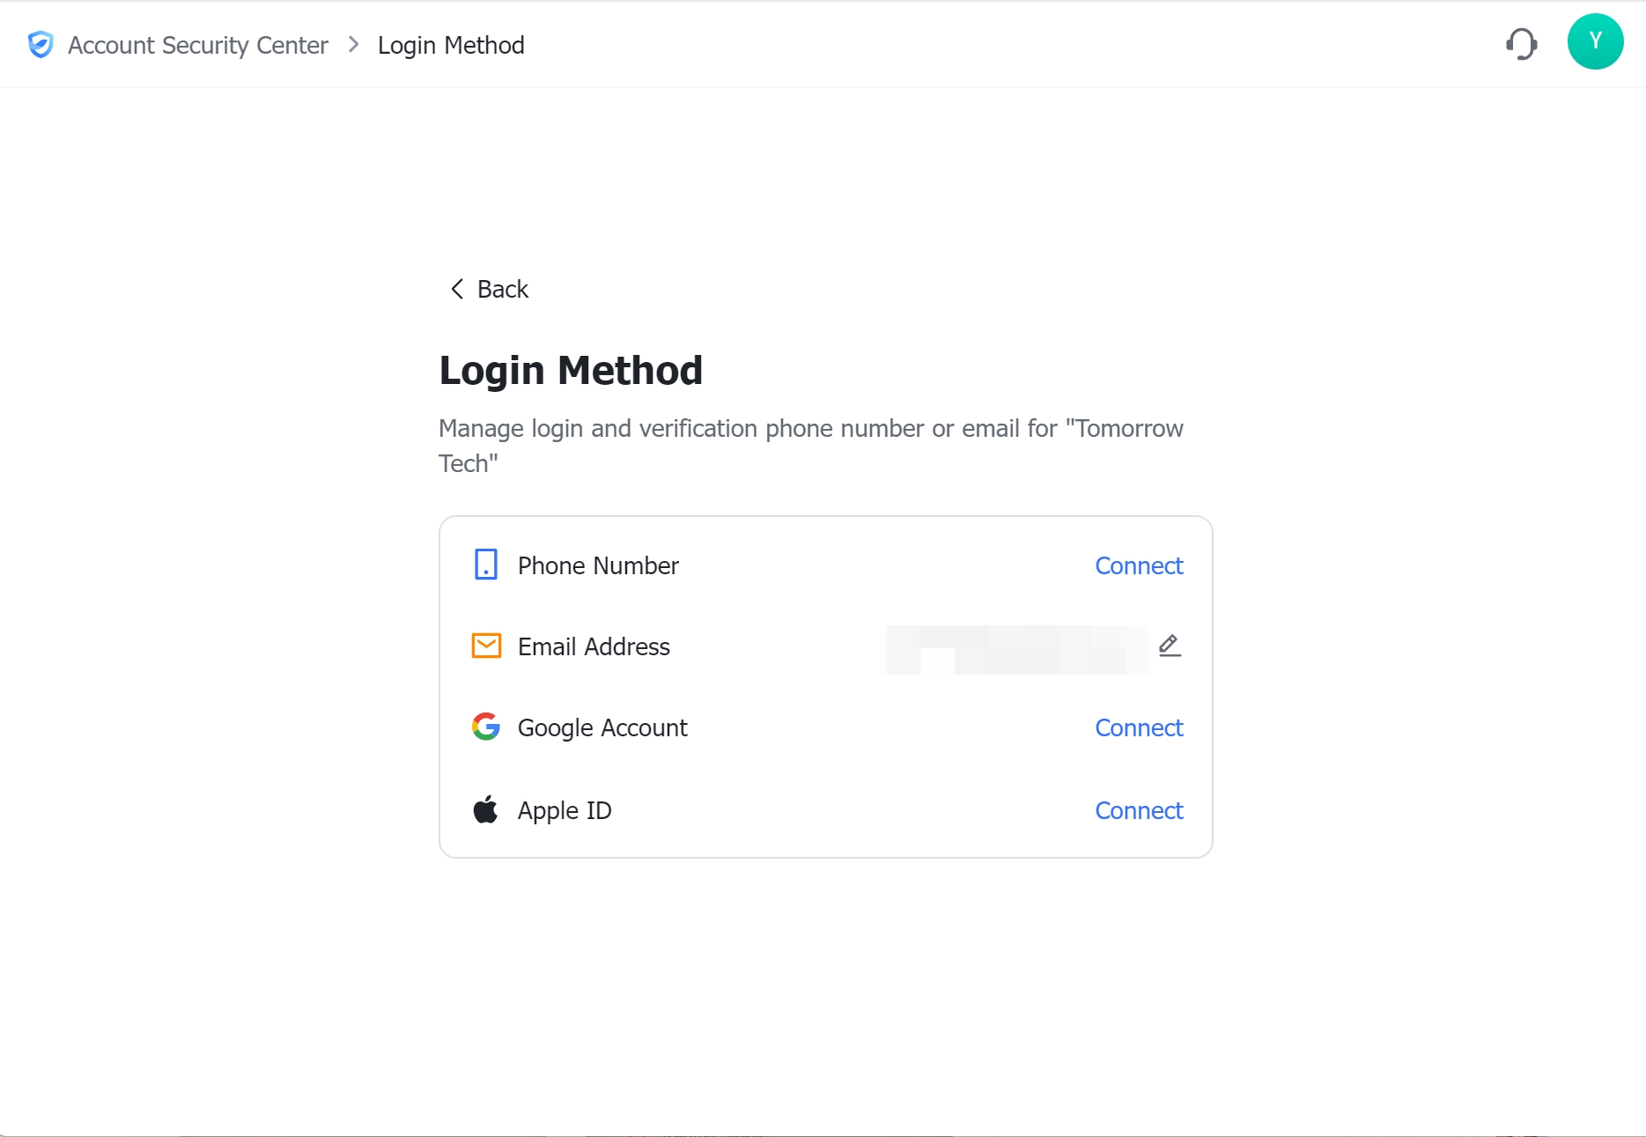Viewport: 1646px width, 1137px height.
Task: Connect a phone number to the account
Action: point(1138,565)
